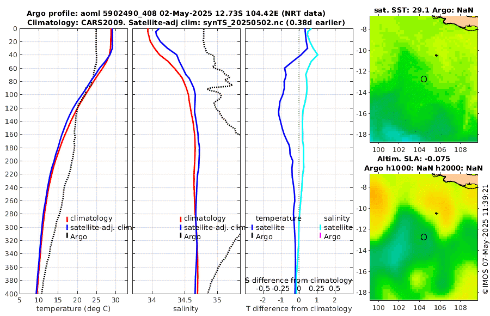The height and width of the screenshot is (316, 490).
Task: Click the IMOS timestamp vertical text
Action: (x=485, y=239)
